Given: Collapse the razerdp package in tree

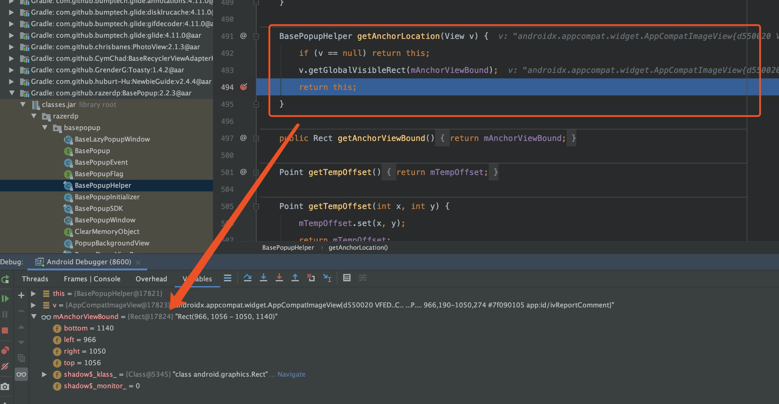Looking at the screenshot, I should 33,116.
